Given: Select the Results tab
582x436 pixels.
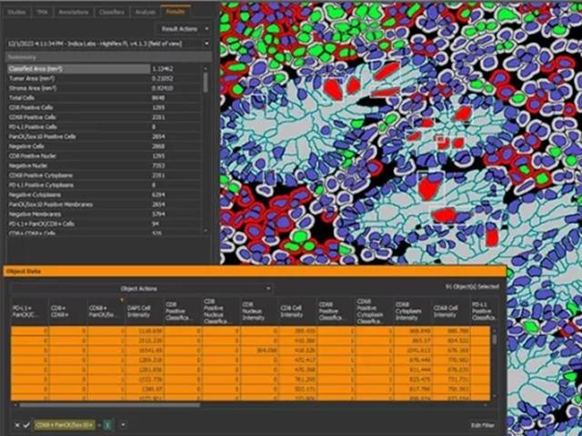Looking at the screenshot, I should [x=176, y=11].
